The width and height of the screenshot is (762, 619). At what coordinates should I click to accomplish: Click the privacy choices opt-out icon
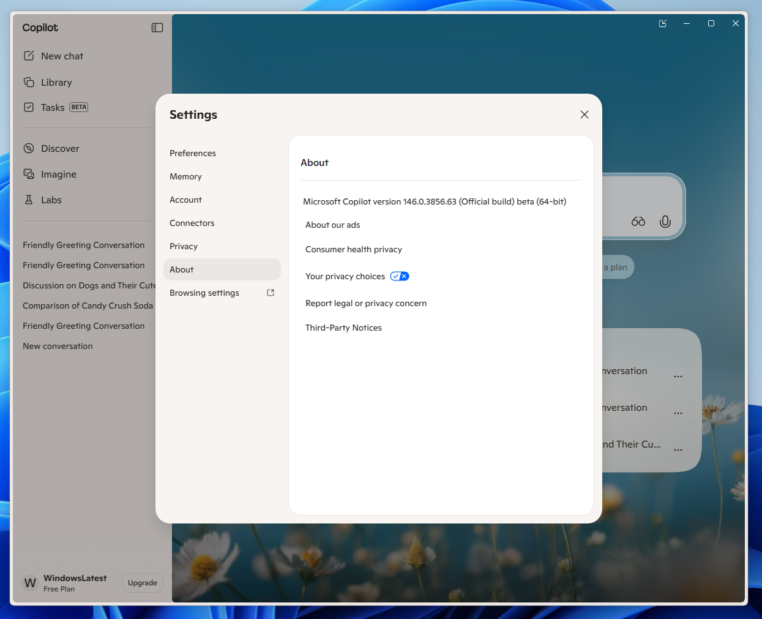click(x=399, y=276)
